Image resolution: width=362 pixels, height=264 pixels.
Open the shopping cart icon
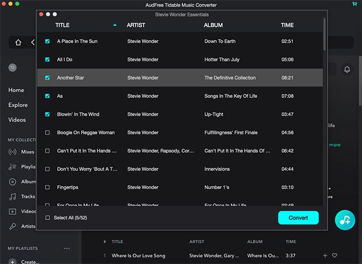tap(354, 4)
